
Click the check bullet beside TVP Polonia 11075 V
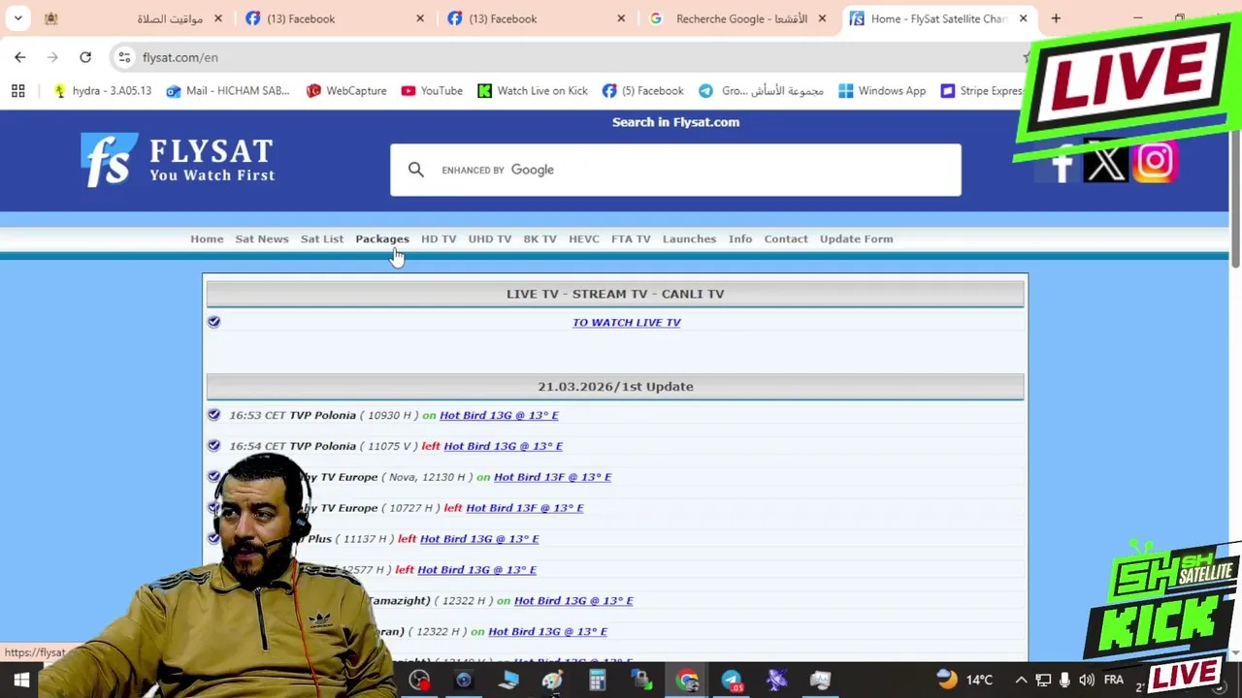point(213,446)
